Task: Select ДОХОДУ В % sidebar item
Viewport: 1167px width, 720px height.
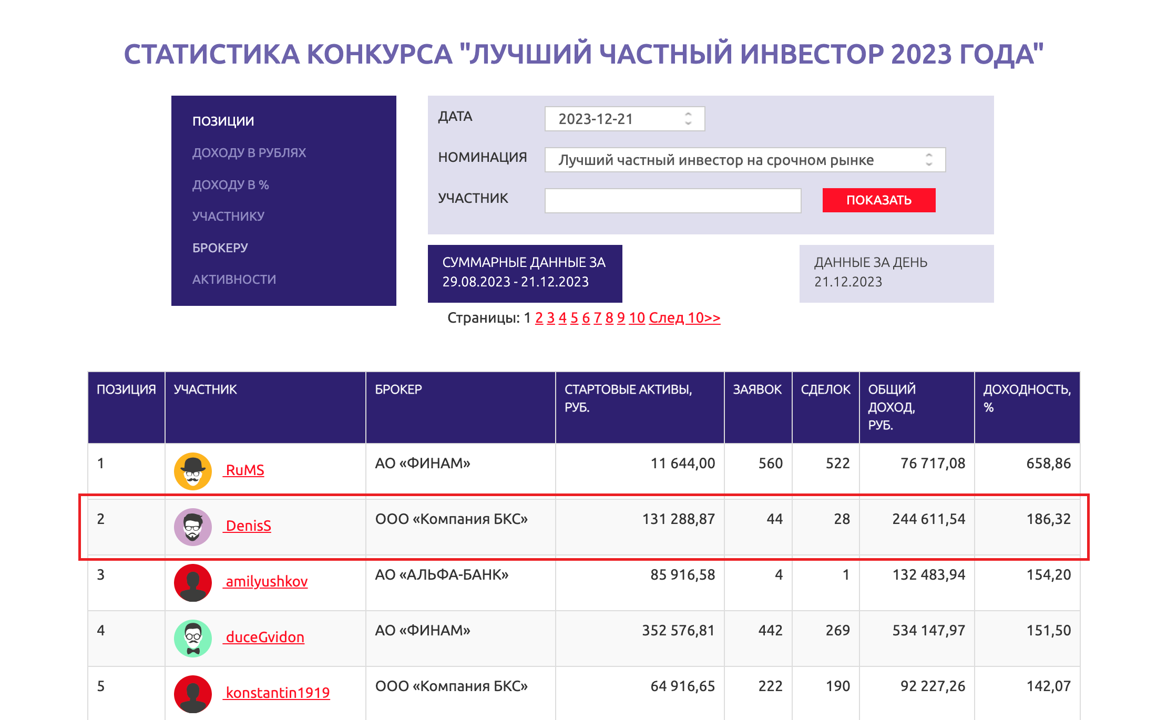Action: coord(230,185)
